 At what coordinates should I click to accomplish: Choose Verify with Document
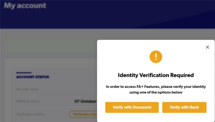pos(132,107)
